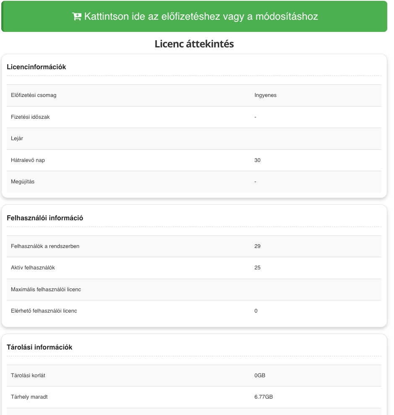This screenshot has width=394, height=415.
Task: Click the Licencinformációk section header
Action: [36, 67]
